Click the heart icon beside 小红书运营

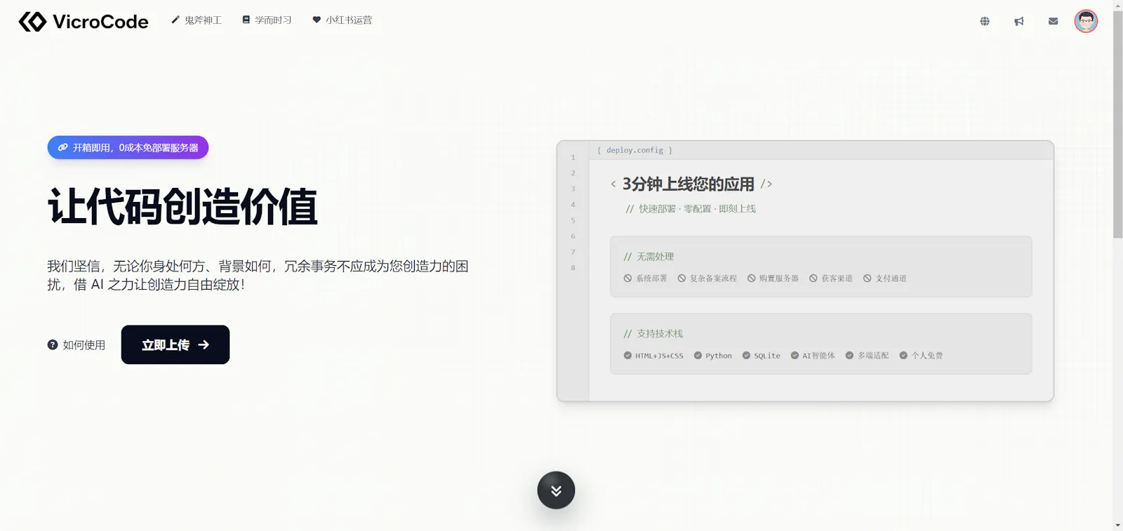pos(317,20)
